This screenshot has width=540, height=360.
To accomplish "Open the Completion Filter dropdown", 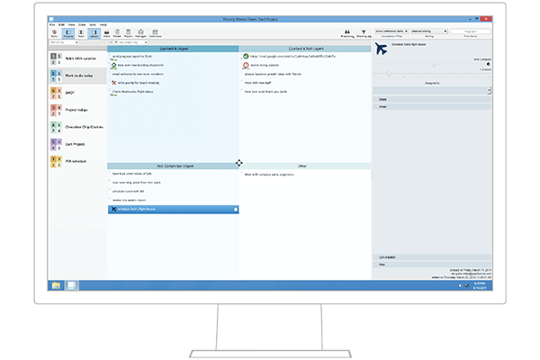I will [x=391, y=31].
